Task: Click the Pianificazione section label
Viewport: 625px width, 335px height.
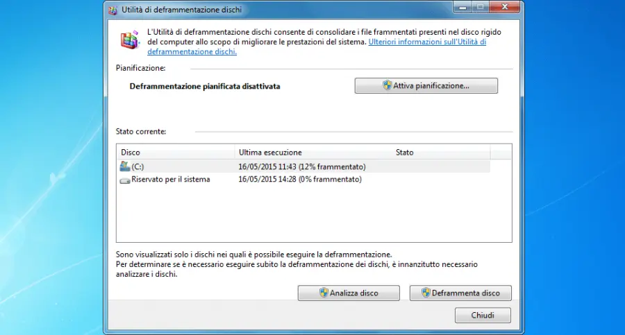Action: [x=141, y=68]
